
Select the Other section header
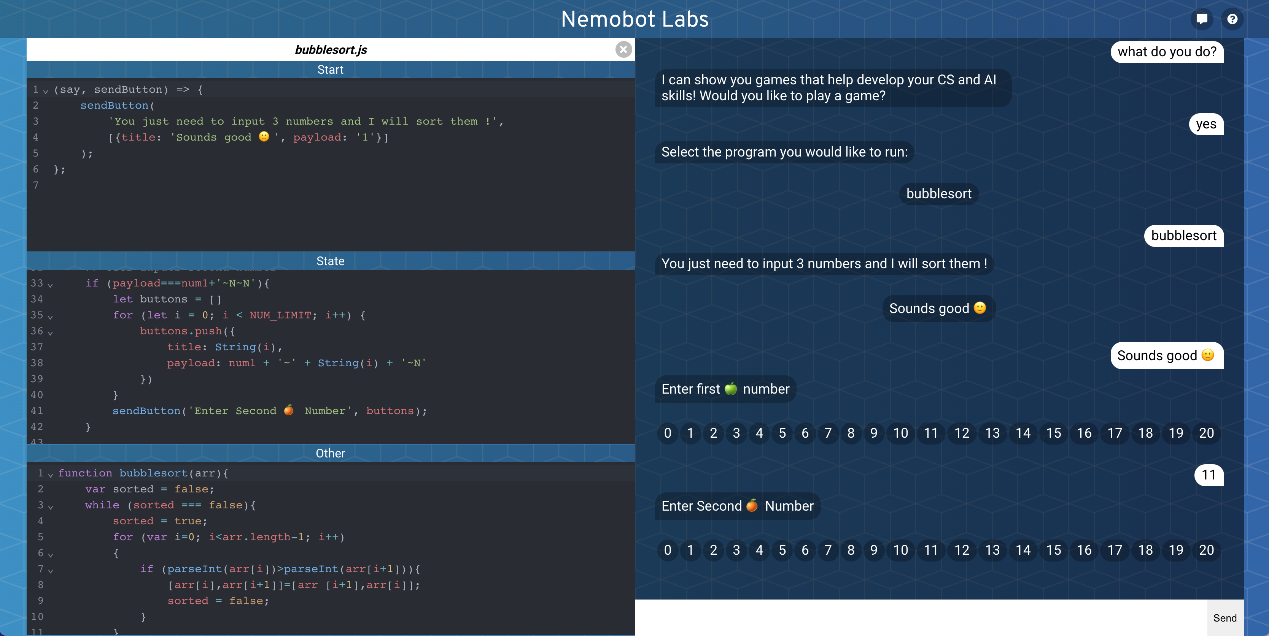click(331, 453)
